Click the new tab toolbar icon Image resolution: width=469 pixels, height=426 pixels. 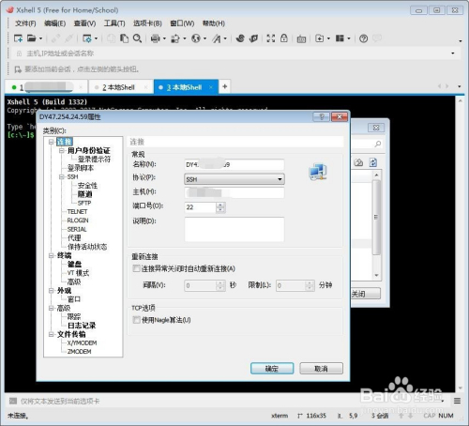click(320, 38)
